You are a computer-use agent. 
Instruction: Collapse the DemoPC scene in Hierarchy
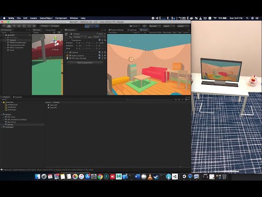click(3, 35)
